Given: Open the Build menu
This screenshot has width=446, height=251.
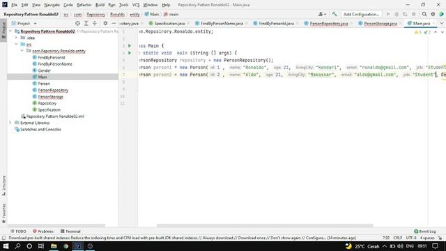Looking at the screenshot, I should [x=100, y=5].
